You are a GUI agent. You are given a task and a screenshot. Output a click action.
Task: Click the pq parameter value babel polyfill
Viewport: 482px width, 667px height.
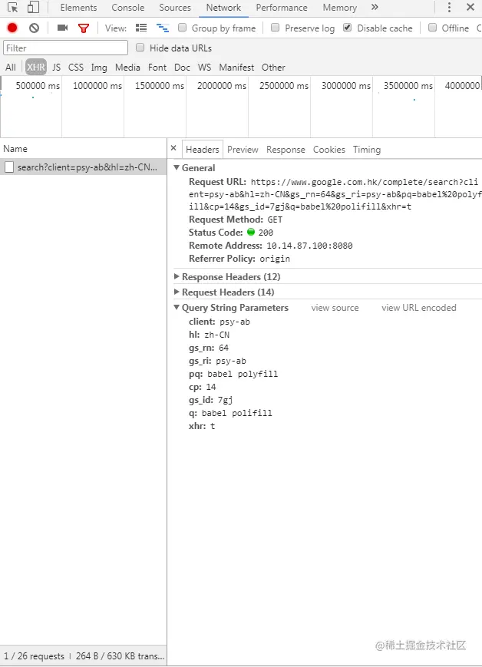click(x=243, y=374)
